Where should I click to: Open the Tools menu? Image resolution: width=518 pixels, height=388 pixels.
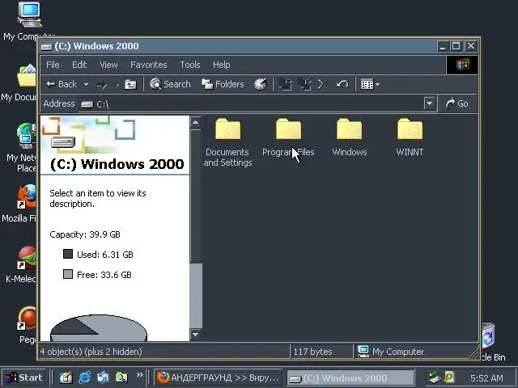[x=190, y=65]
